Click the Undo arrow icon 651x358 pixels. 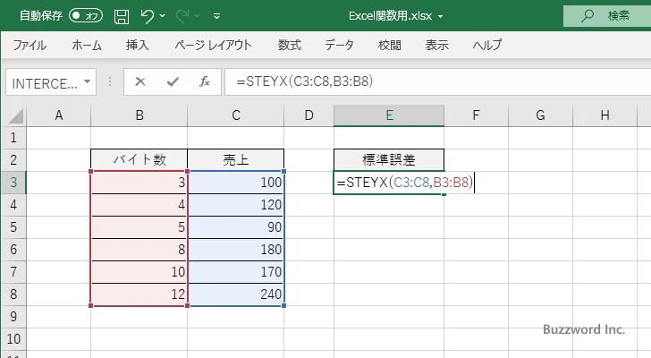click(x=147, y=16)
